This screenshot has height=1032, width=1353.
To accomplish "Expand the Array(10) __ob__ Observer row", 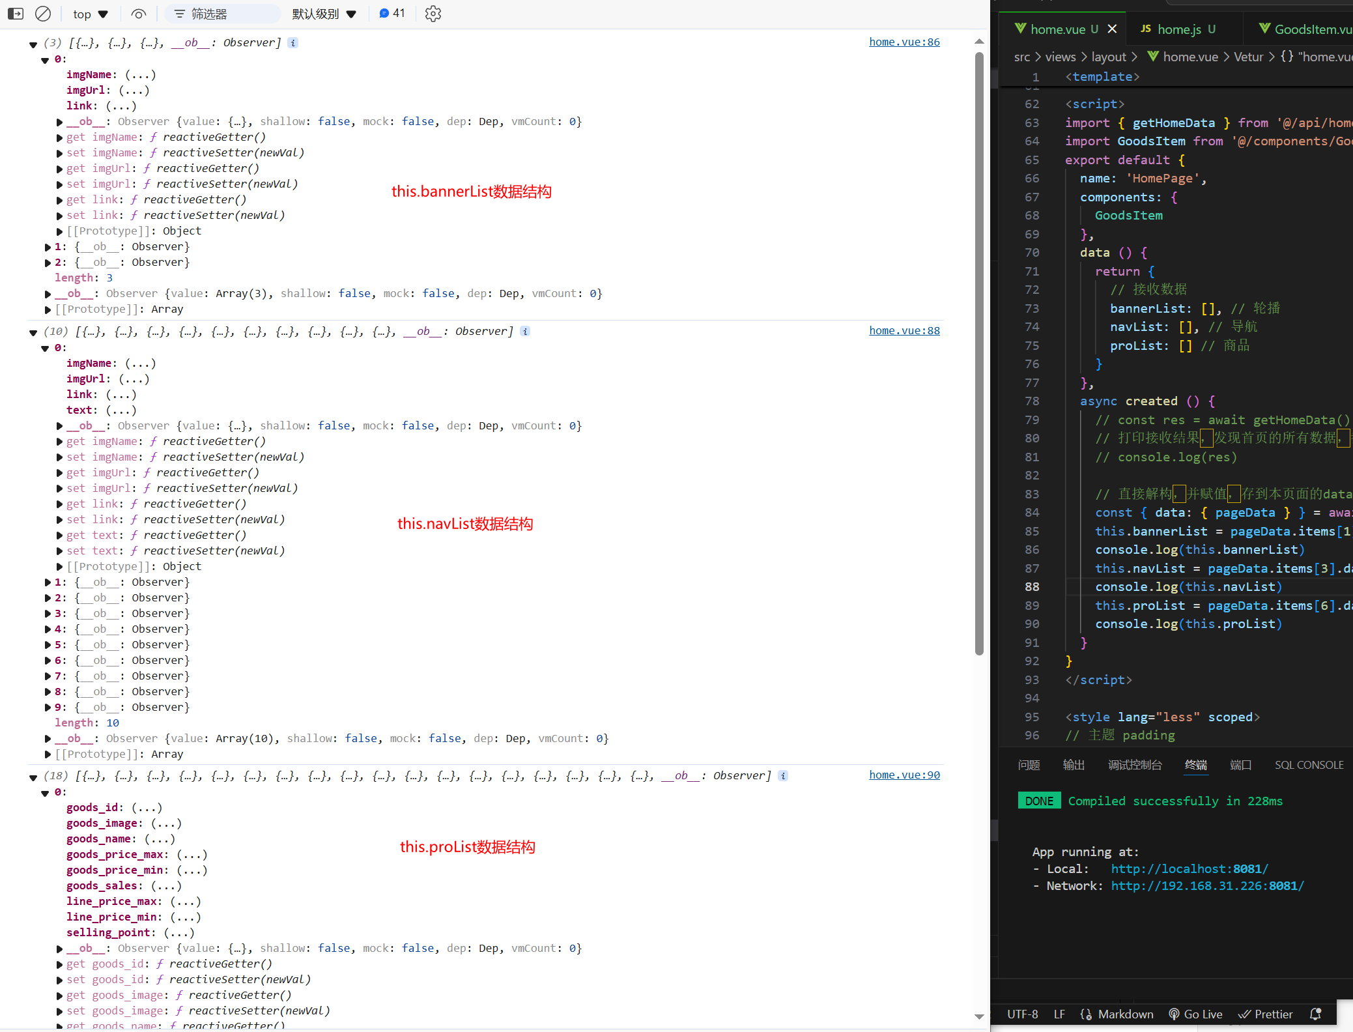I will [x=48, y=739].
